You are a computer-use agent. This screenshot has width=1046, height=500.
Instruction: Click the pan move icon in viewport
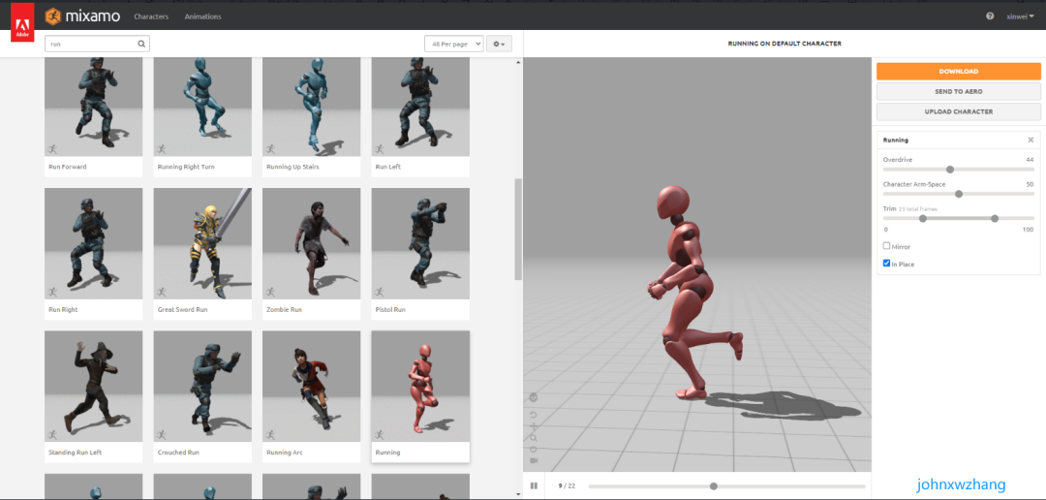pos(534,426)
